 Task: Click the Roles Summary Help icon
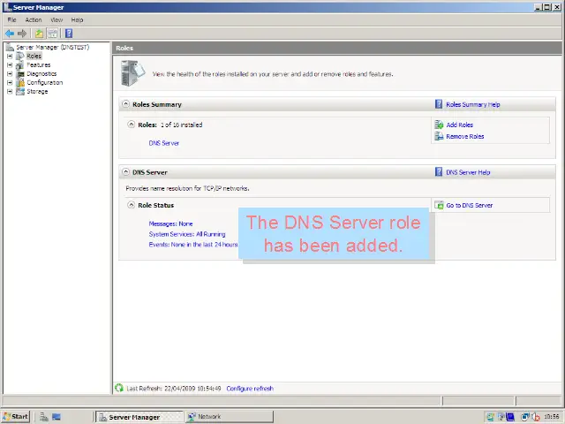439,104
